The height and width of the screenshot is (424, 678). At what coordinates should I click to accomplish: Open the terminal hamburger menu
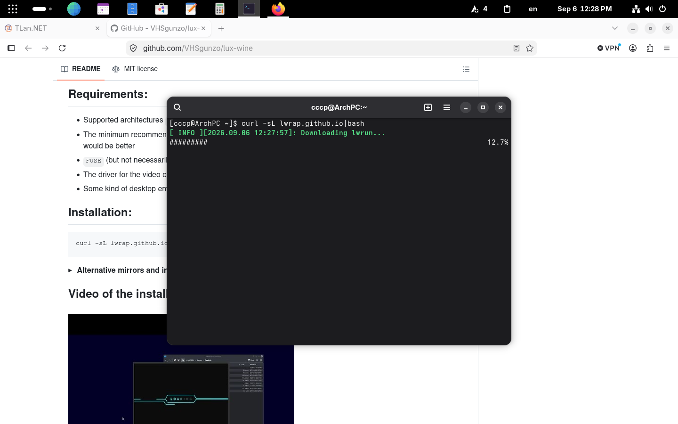tap(447, 107)
